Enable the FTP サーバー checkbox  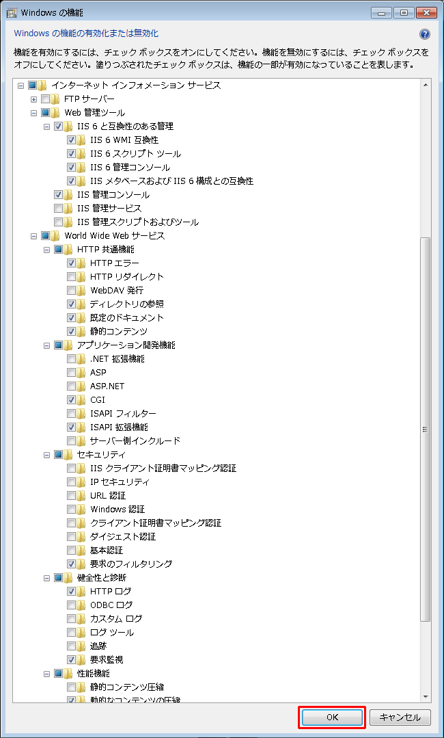pos(45,99)
